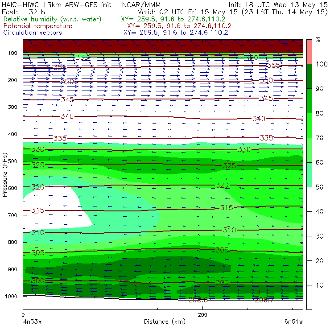
Task: Click the 70–80% bright green colorbar segment
Action: 309,125
